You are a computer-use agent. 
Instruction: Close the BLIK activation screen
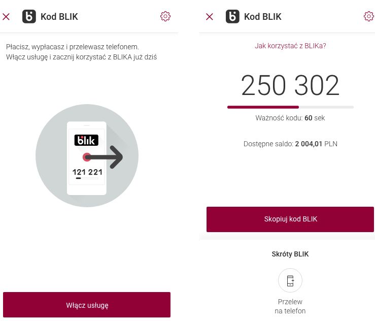coord(6,17)
